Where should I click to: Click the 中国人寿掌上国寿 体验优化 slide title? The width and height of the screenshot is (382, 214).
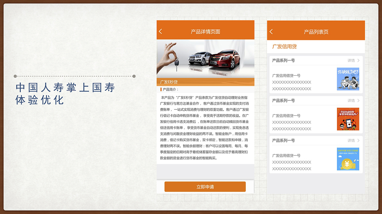click(65, 94)
